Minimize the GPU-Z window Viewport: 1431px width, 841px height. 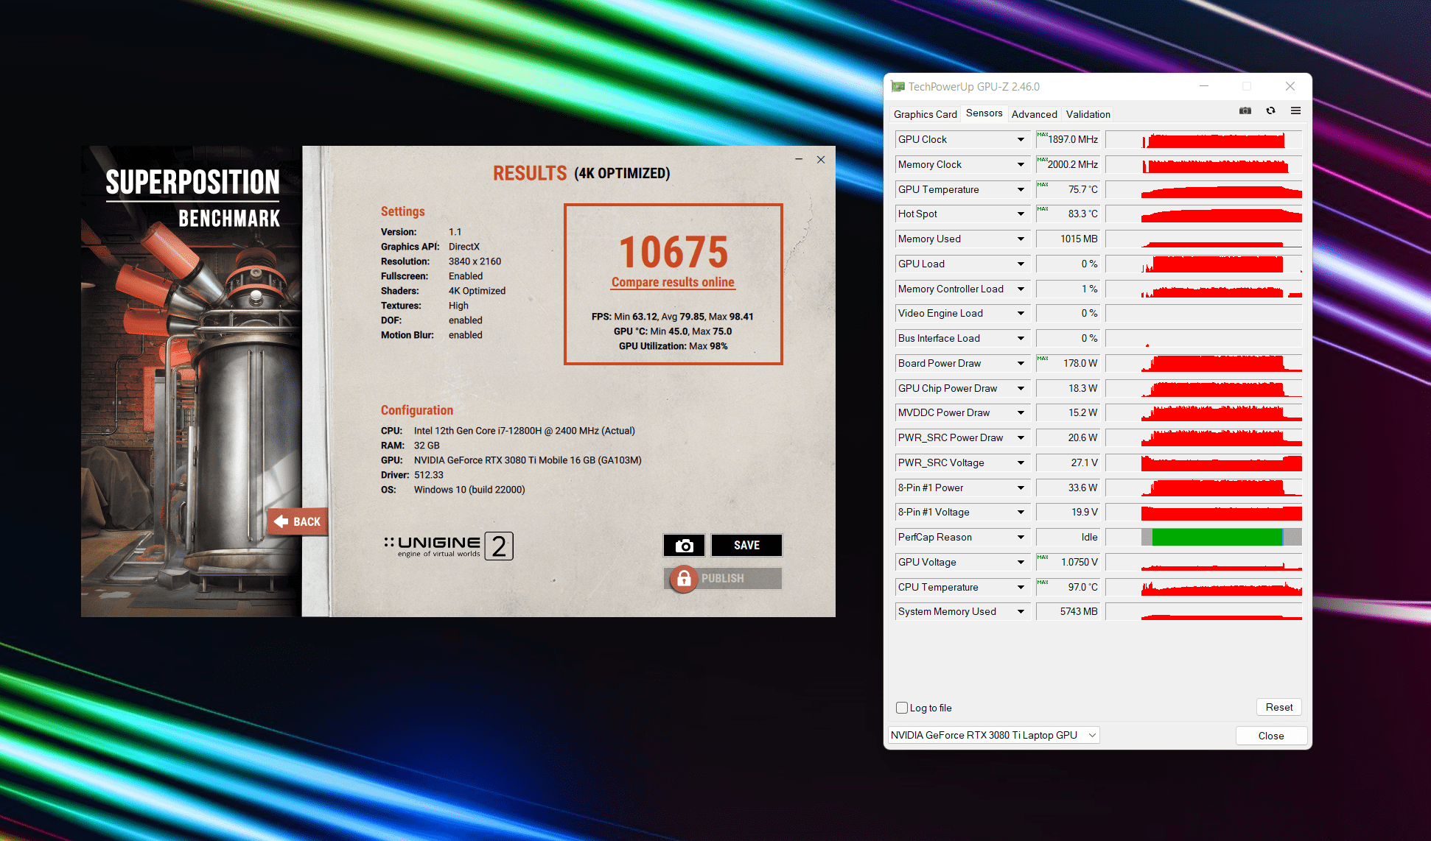pos(1204,86)
